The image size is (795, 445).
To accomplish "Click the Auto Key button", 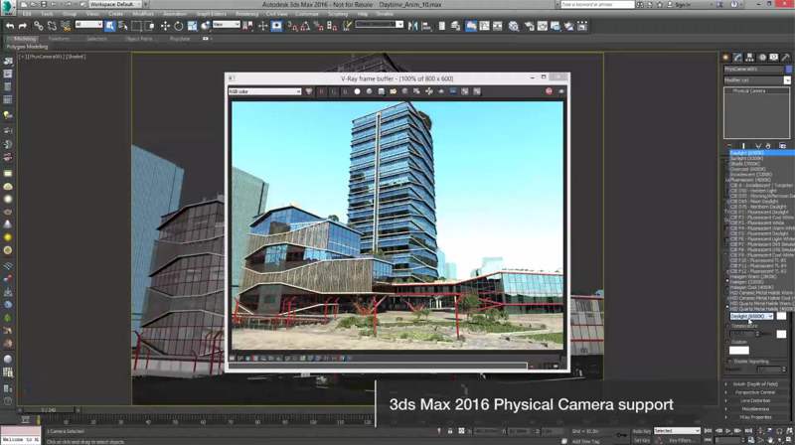I will tap(641, 430).
